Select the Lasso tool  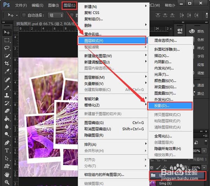click(7, 48)
